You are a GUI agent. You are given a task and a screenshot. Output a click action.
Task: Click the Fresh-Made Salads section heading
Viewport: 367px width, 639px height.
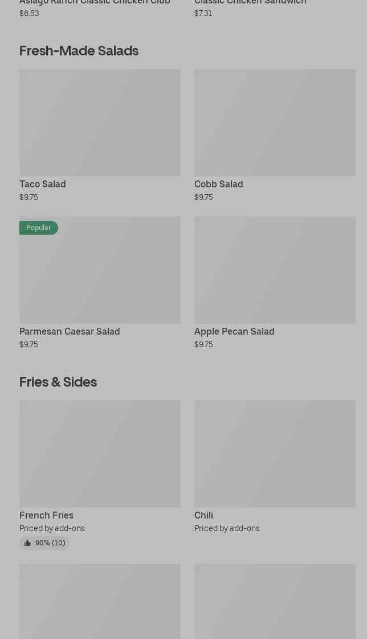[79, 51]
